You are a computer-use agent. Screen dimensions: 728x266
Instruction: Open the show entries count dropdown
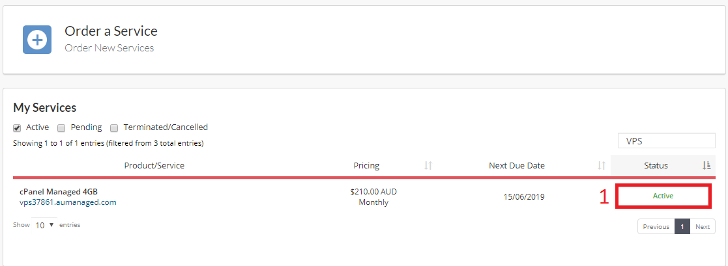coord(44,225)
